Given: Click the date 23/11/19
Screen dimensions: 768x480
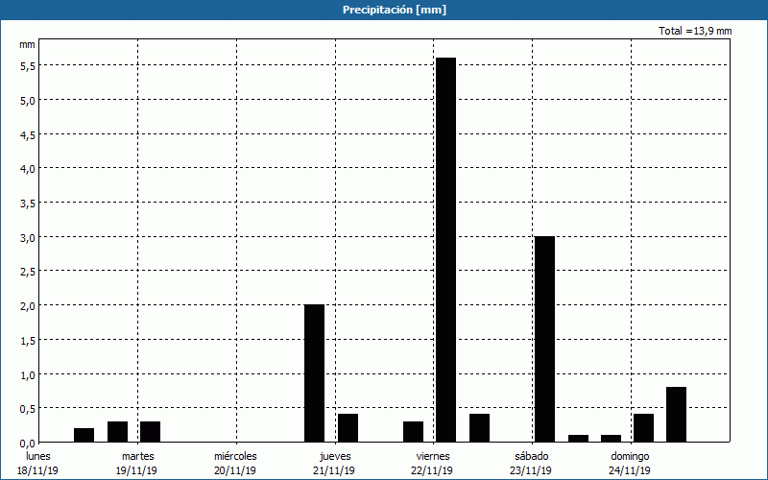Looking at the screenshot, I should coord(531,470).
